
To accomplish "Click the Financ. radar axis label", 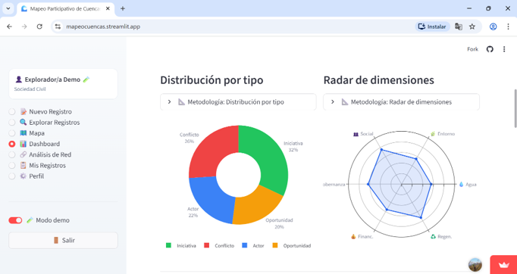I will click(x=362, y=236).
